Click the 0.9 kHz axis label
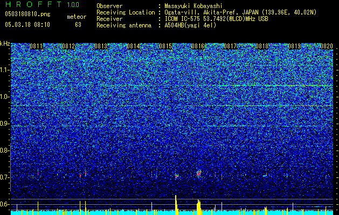 pyautogui.click(x=5, y=124)
